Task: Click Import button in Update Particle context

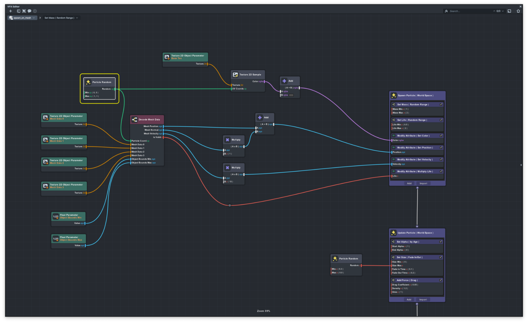Action: point(423,300)
